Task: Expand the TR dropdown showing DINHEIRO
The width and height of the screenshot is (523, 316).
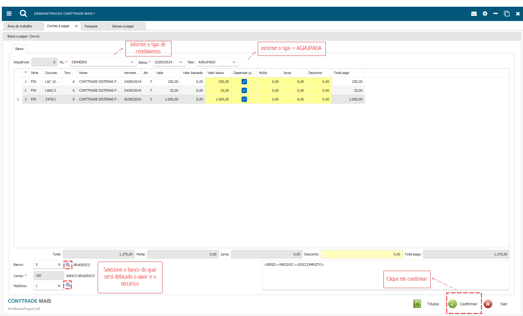Action: point(132,62)
